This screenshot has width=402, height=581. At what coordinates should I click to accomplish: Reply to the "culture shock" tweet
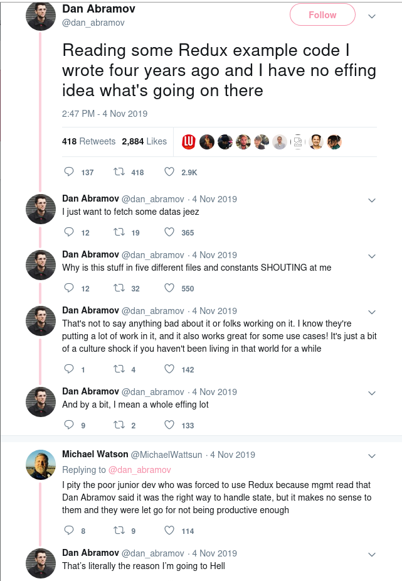[68, 369]
